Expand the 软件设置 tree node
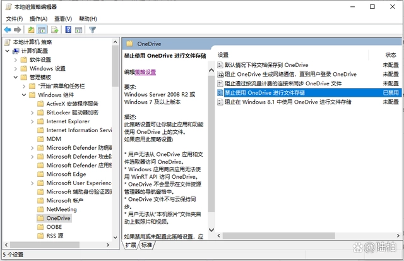The width and height of the screenshot is (404, 261). [15, 60]
